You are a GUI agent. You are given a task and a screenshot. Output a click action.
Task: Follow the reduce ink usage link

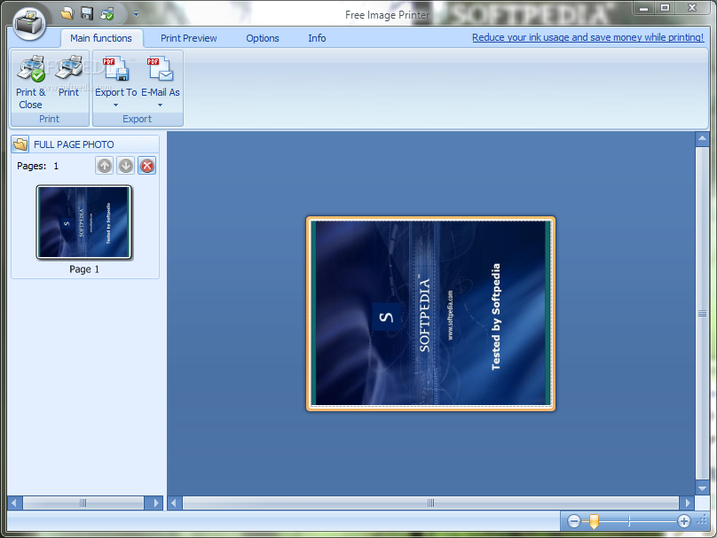tap(587, 37)
